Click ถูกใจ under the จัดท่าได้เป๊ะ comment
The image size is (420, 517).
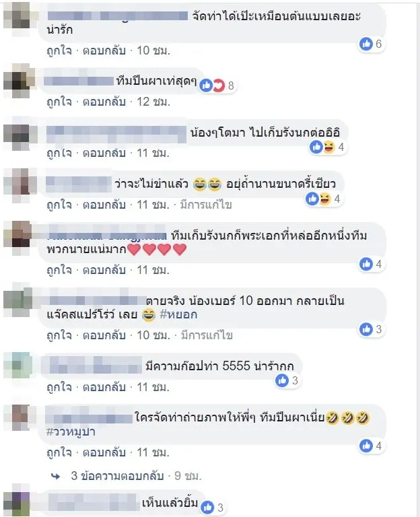(59, 50)
